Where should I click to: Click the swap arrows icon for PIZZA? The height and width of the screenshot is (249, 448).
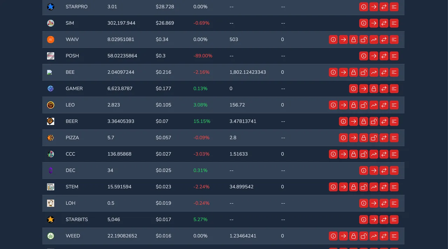point(384,138)
